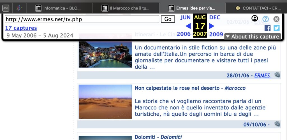Screen dimensions: 287x140
Task: Jump to the DEC 2009 capture
Action: click(215, 18)
